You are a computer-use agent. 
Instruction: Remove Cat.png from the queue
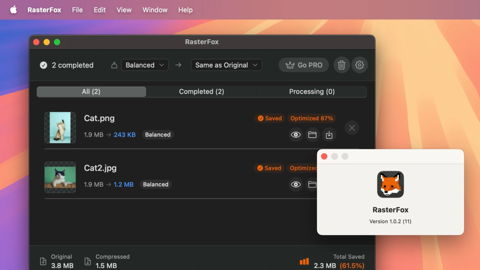(352, 127)
